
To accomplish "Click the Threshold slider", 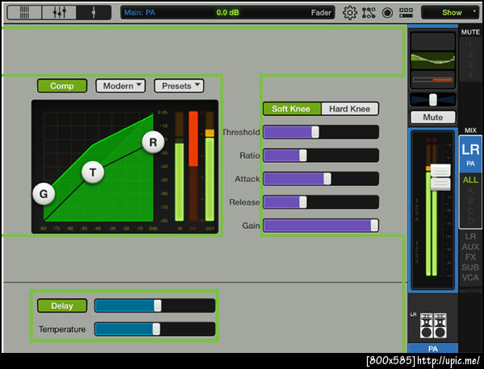I will click(x=321, y=132).
